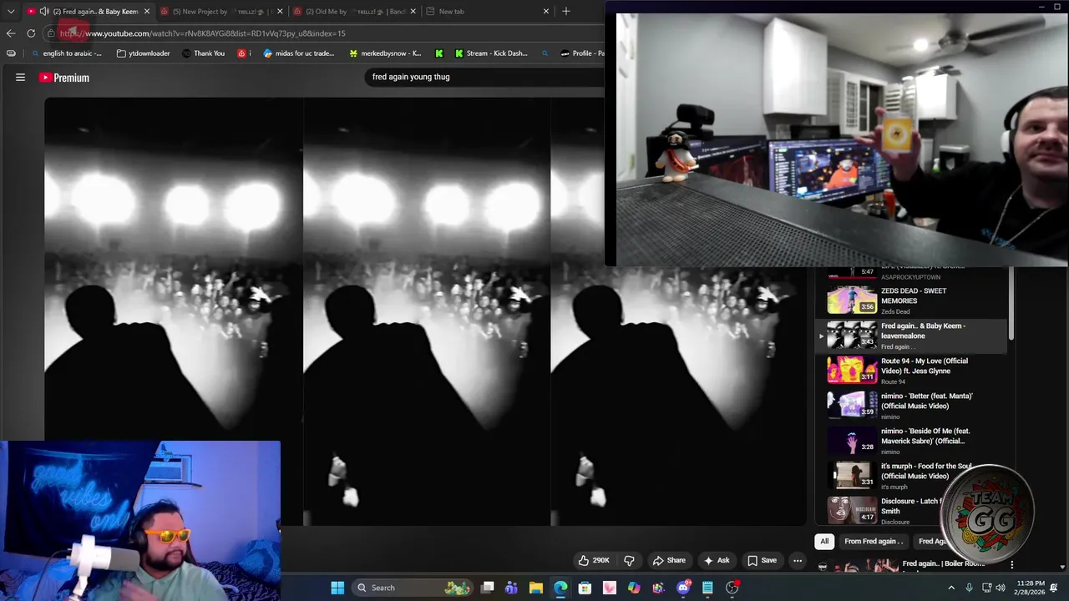This screenshot has height=601, width=1069.
Task: Click the Windows taskbar Search box
Action: click(x=413, y=588)
